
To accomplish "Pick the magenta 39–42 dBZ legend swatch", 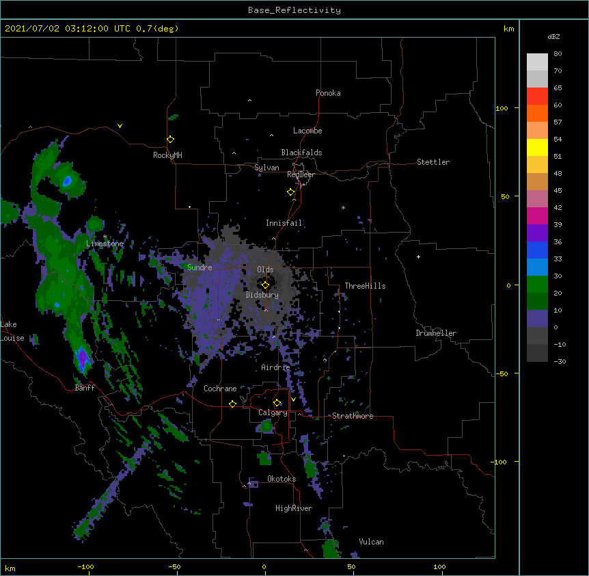I will [537, 215].
